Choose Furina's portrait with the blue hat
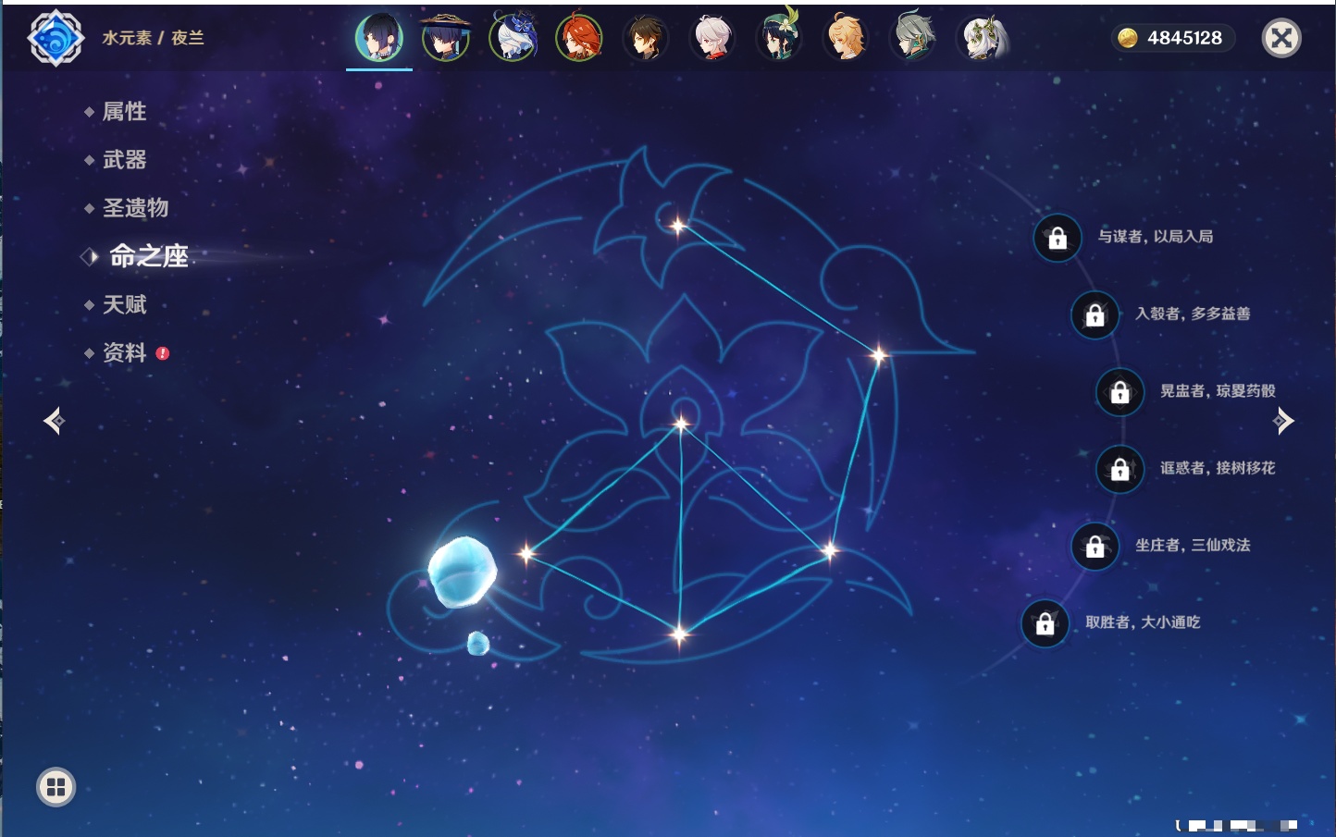The height and width of the screenshot is (837, 1336). click(513, 38)
